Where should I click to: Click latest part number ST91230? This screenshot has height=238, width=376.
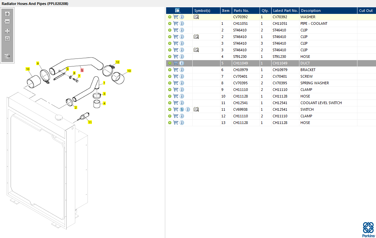click(x=280, y=57)
